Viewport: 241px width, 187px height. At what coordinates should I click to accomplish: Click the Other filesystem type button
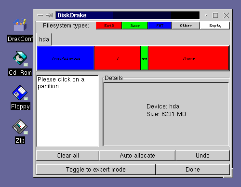(186, 26)
